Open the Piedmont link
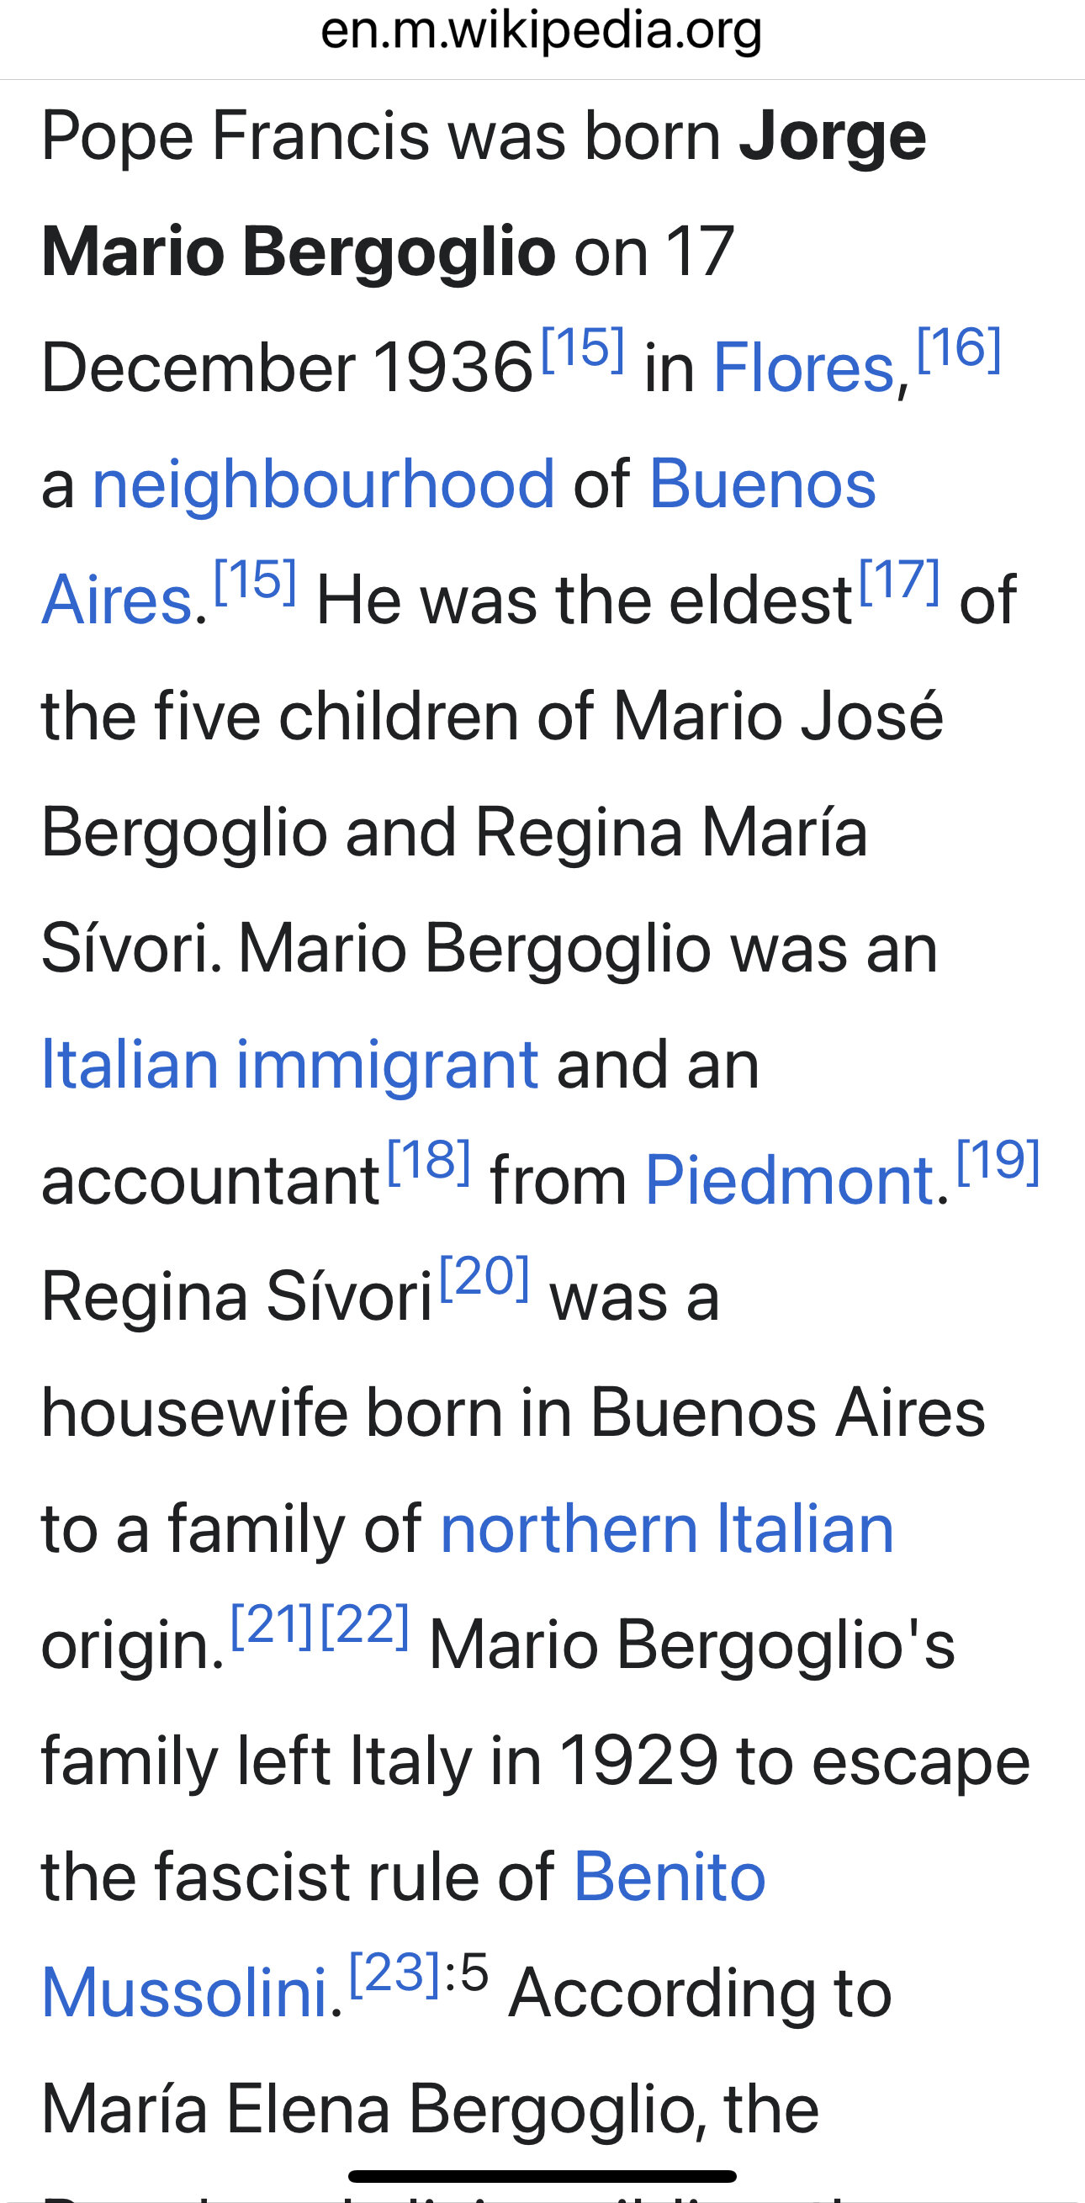 coord(789,1181)
